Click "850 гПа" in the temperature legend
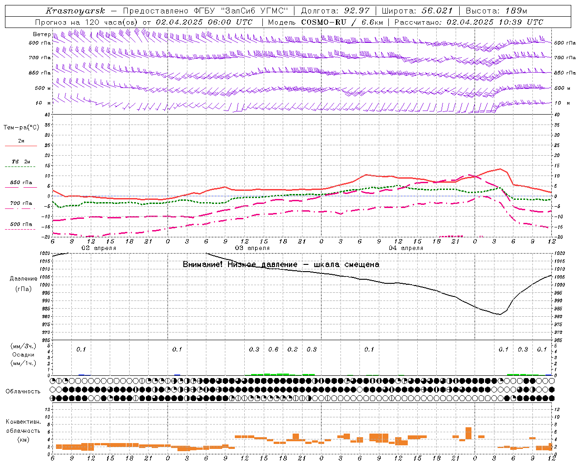 (21, 183)
